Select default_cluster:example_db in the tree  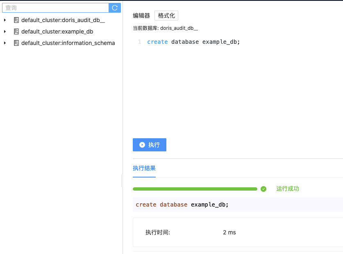[x=57, y=31]
